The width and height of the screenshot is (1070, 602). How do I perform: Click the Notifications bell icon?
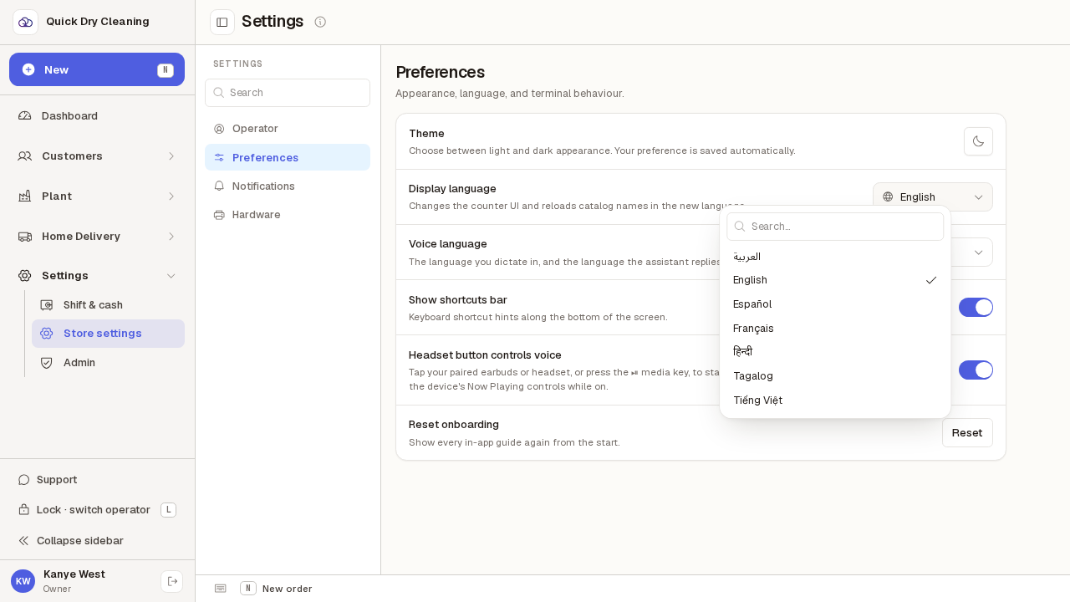(x=219, y=186)
